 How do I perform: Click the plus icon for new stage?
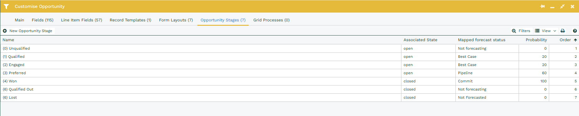pyautogui.click(x=5, y=31)
